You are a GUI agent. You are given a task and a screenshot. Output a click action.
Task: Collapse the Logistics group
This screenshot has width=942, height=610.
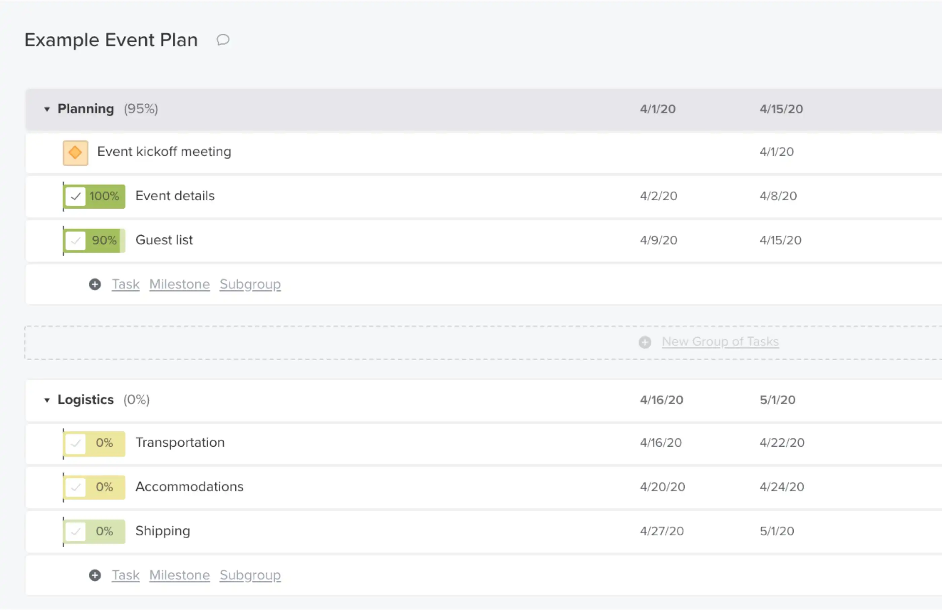pos(46,400)
